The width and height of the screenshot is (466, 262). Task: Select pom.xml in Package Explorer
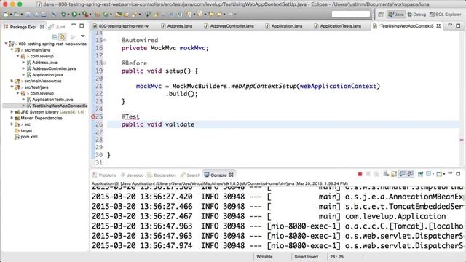click(x=29, y=137)
